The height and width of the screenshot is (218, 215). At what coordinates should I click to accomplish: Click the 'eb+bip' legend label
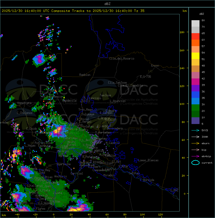pyautogui.click(x=206, y=156)
